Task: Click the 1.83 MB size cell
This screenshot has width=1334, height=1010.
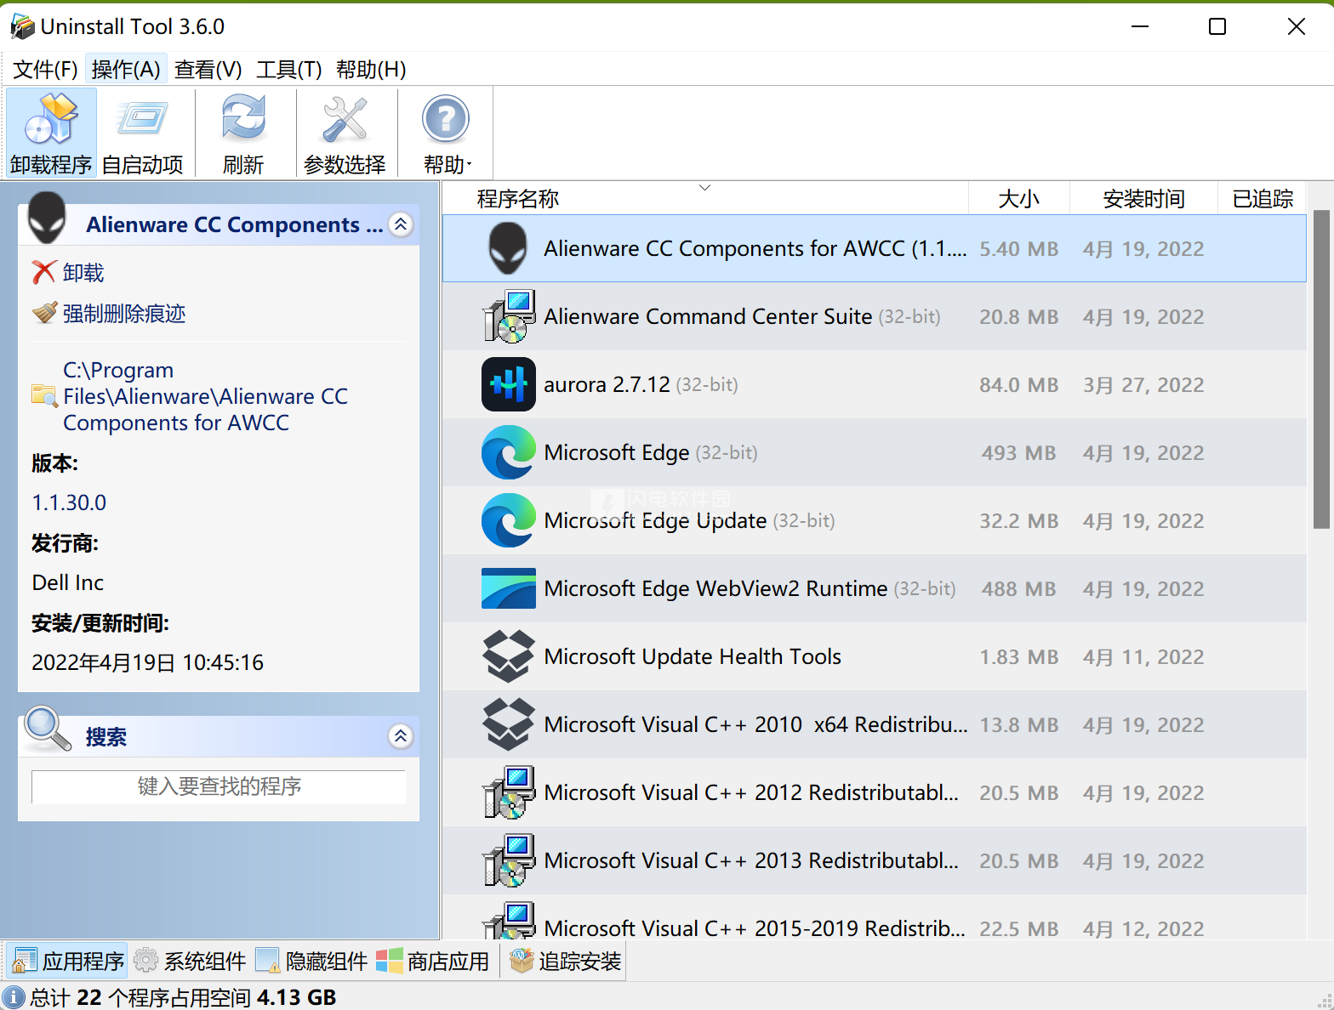Action: (x=1019, y=657)
